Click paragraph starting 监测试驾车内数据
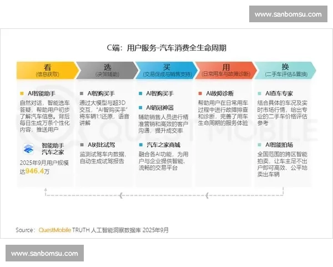Viewport: 333px width, 267px height. (103, 157)
